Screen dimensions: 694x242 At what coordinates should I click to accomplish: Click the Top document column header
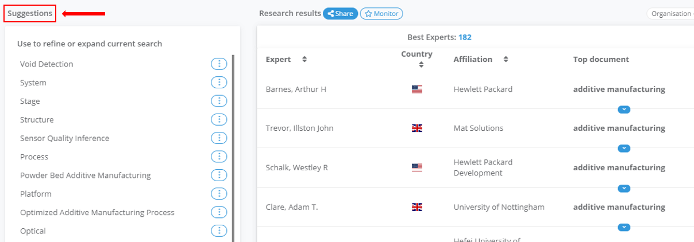click(601, 60)
